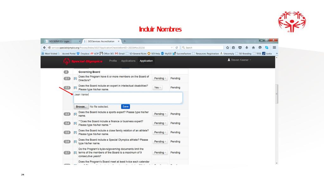Click the [0] link for item 2.1
The width and height of the screenshot is (324, 182).
pos(75,78)
